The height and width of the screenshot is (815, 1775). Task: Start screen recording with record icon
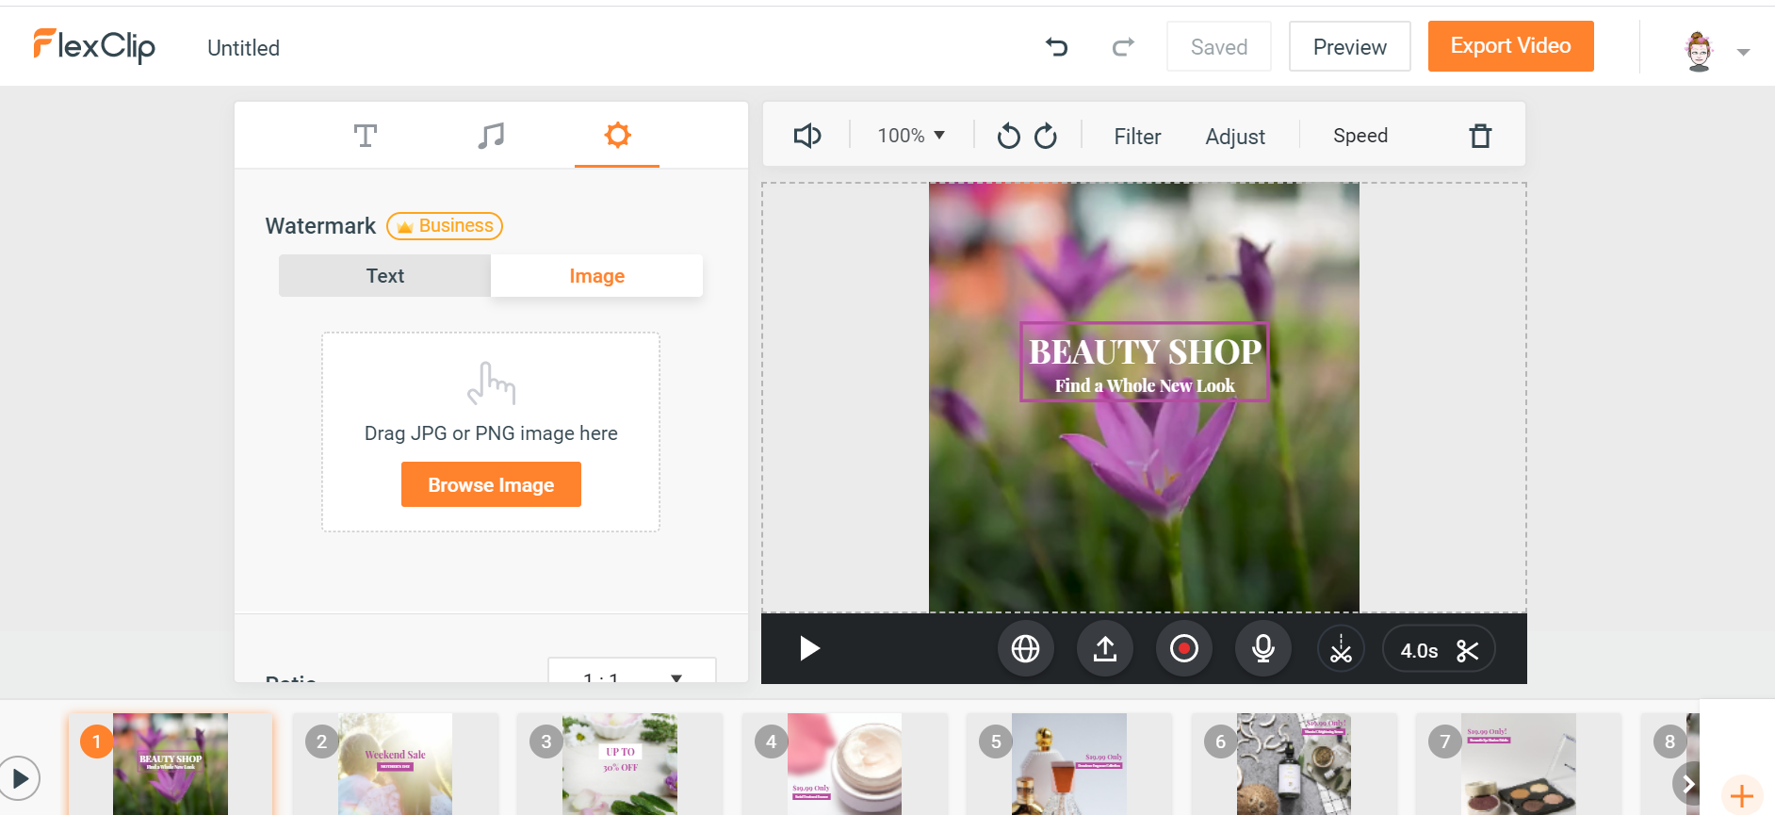pos(1184,649)
